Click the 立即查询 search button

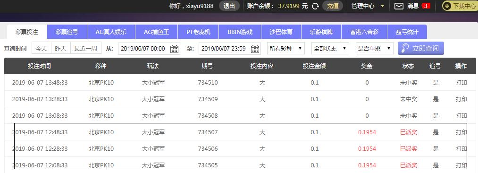(x=421, y=48)
